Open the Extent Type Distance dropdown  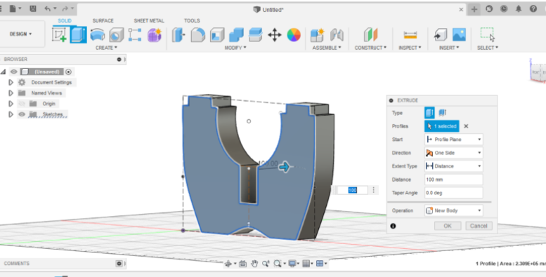453,166
